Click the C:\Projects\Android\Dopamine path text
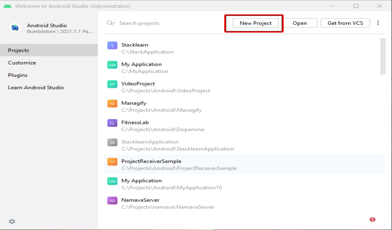Image resolution: width=392 pixels, height=230 pixels. click(163, 129)
